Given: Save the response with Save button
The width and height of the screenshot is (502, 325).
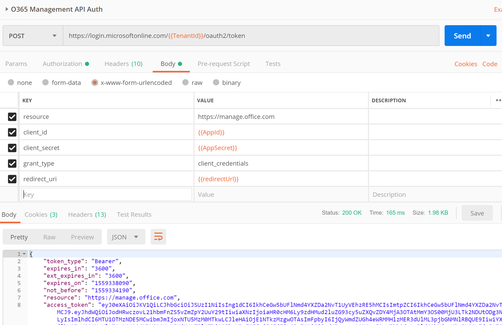Looking at the screenshot, I should pos(477,213).
